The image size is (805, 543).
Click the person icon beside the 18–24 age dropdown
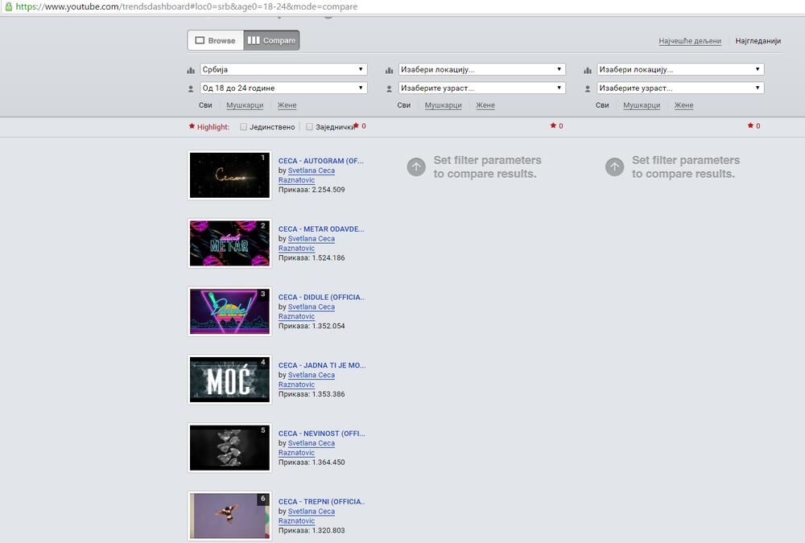[x=192, y=88]
